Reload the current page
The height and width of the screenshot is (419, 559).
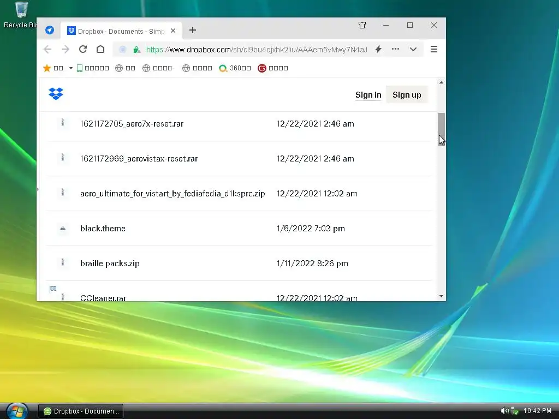tap(83, 49)
